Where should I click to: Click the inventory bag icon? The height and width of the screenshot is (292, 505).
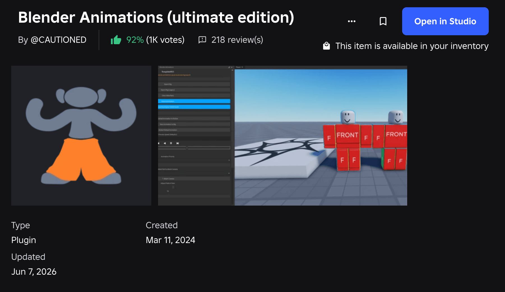(x=326, y=46)
